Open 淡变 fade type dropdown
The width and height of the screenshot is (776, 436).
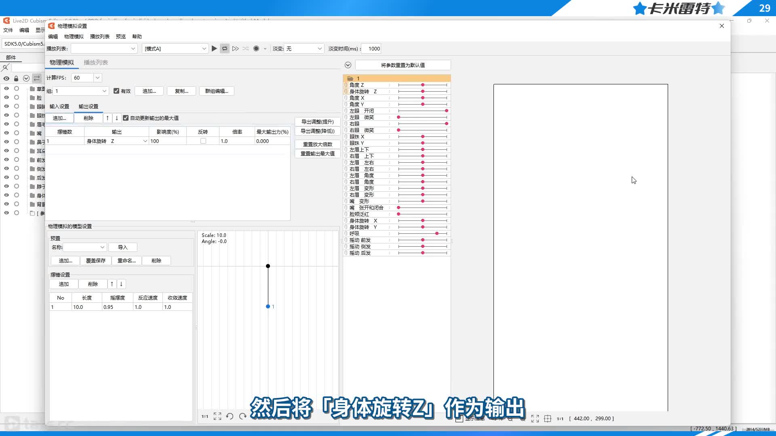tap(304, 48)
